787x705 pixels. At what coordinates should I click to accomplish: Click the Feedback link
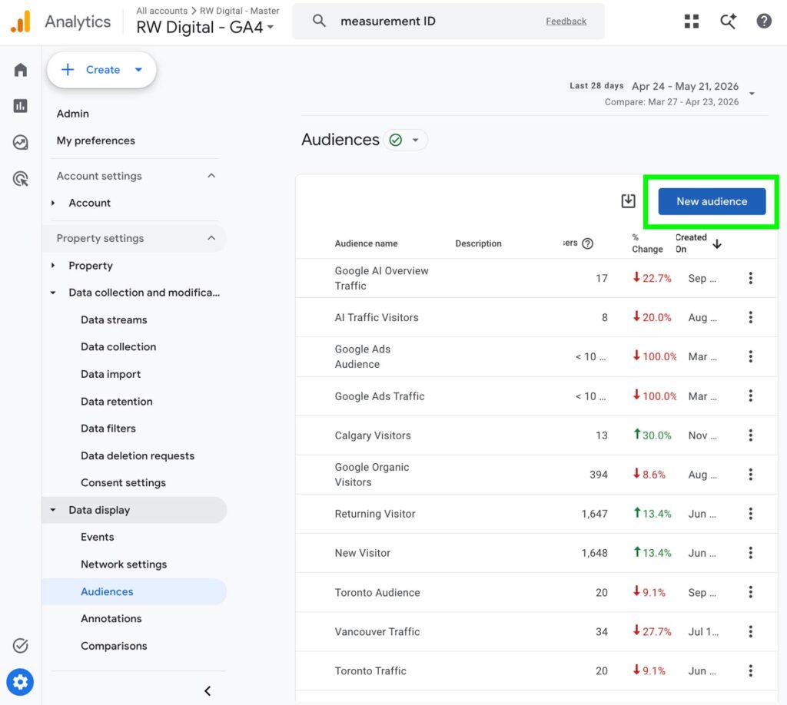(x=566, y=21)
